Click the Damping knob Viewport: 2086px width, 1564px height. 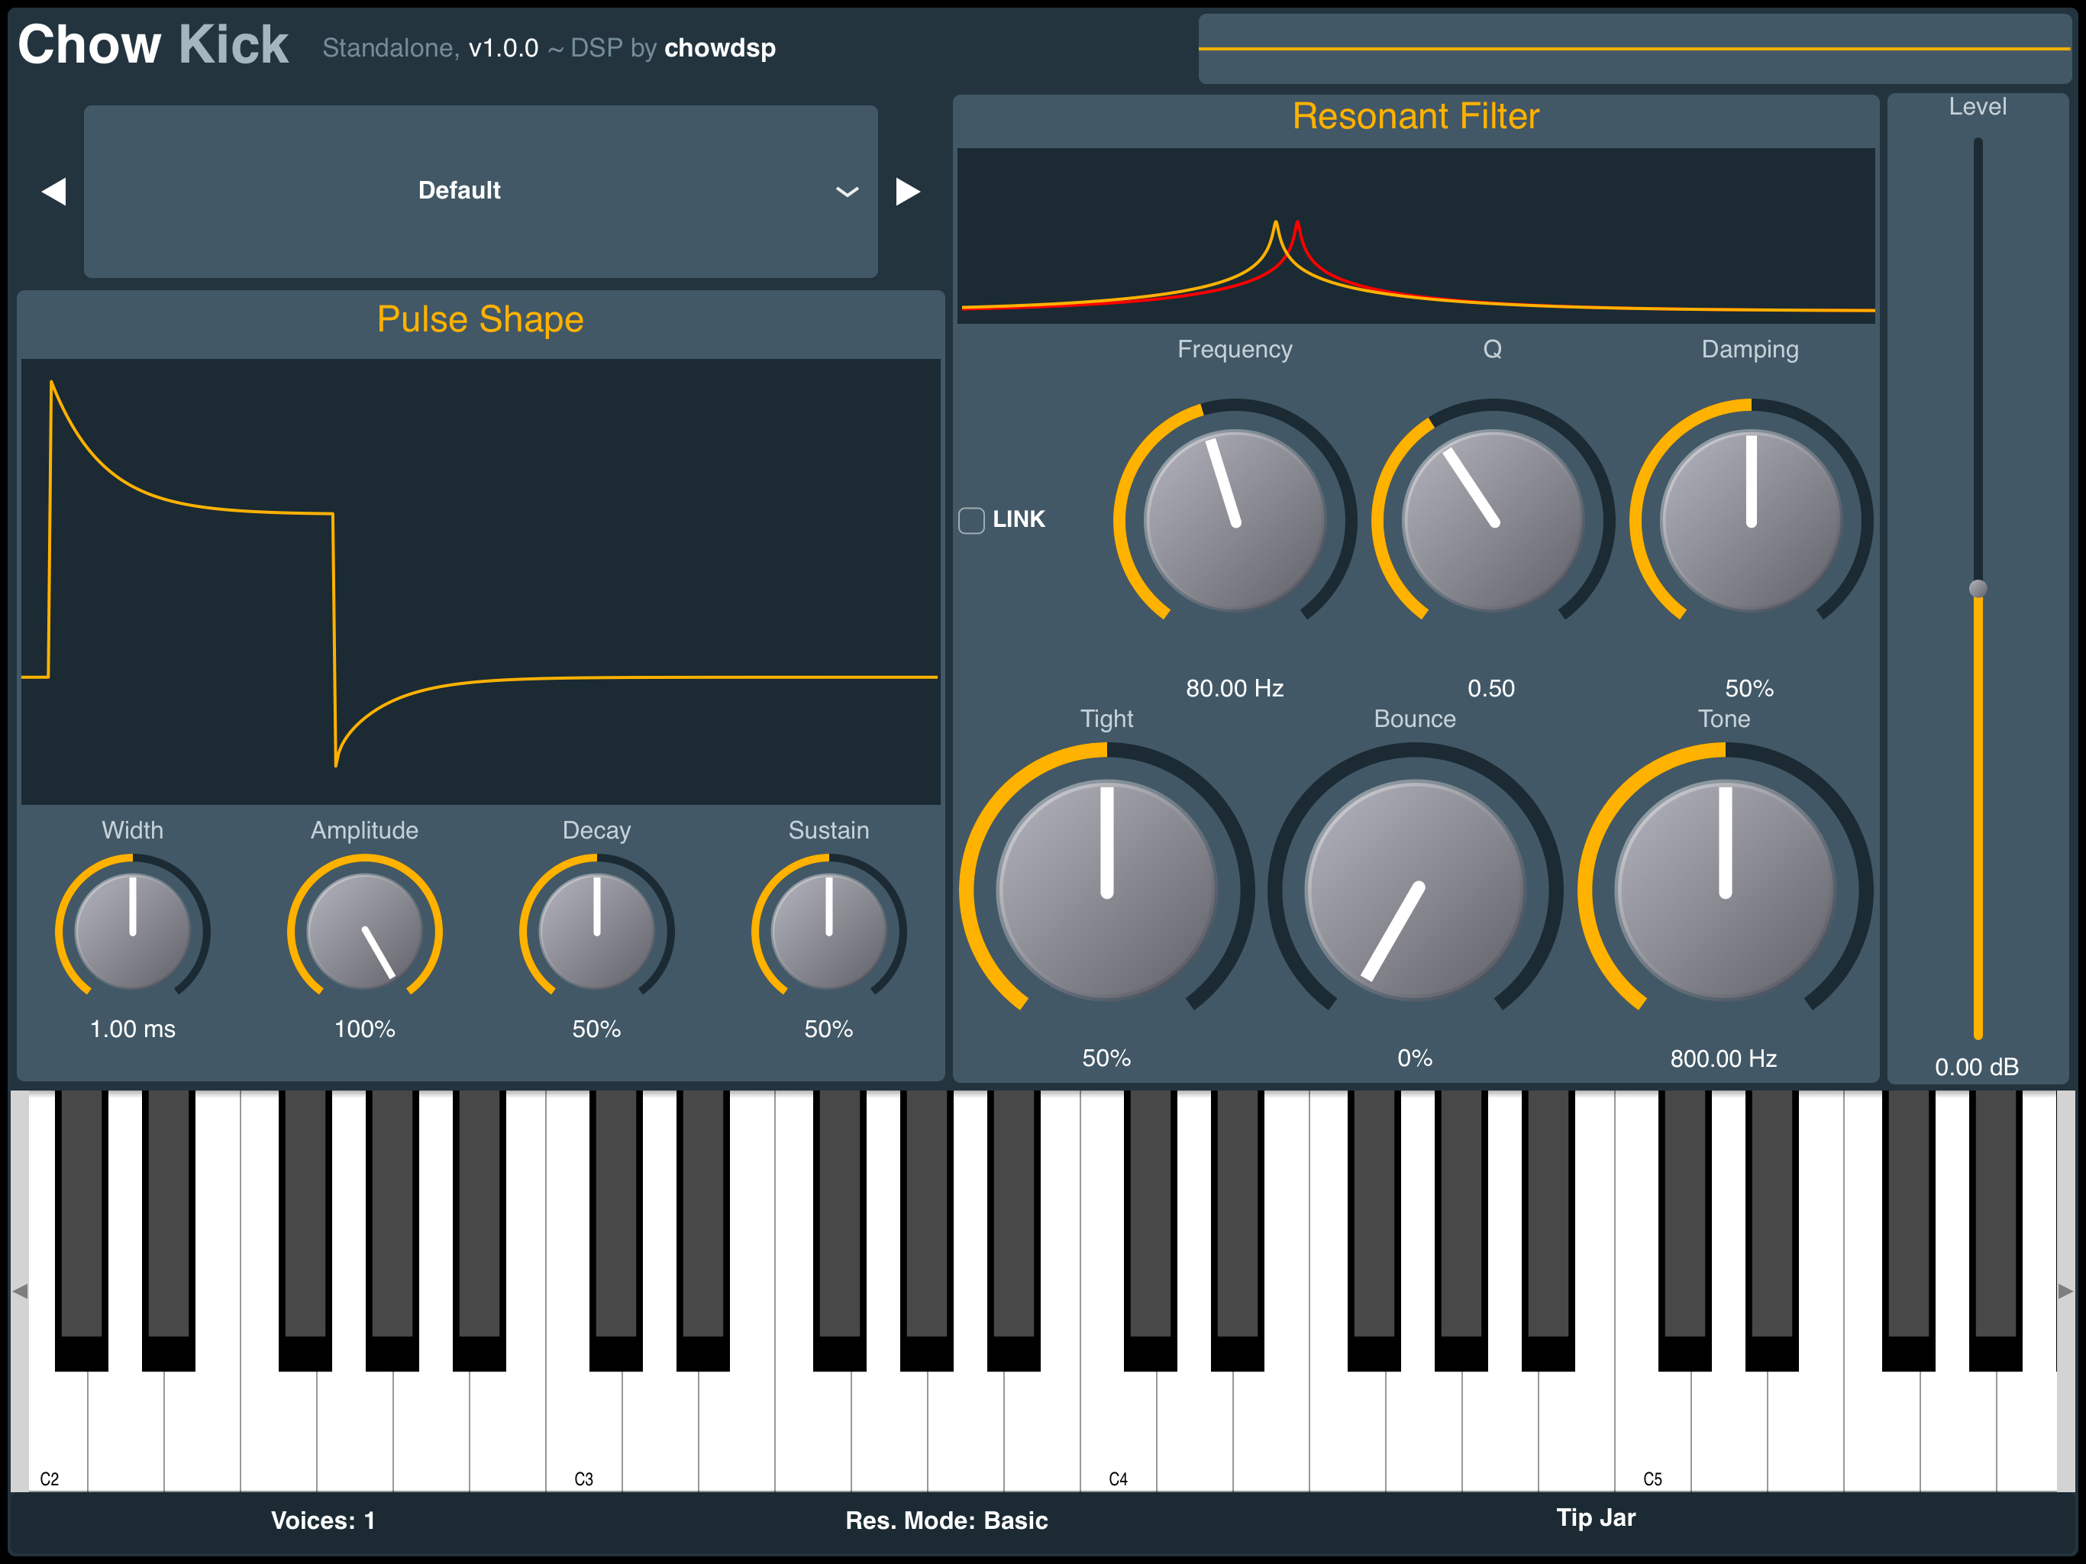coord(1750,520)
